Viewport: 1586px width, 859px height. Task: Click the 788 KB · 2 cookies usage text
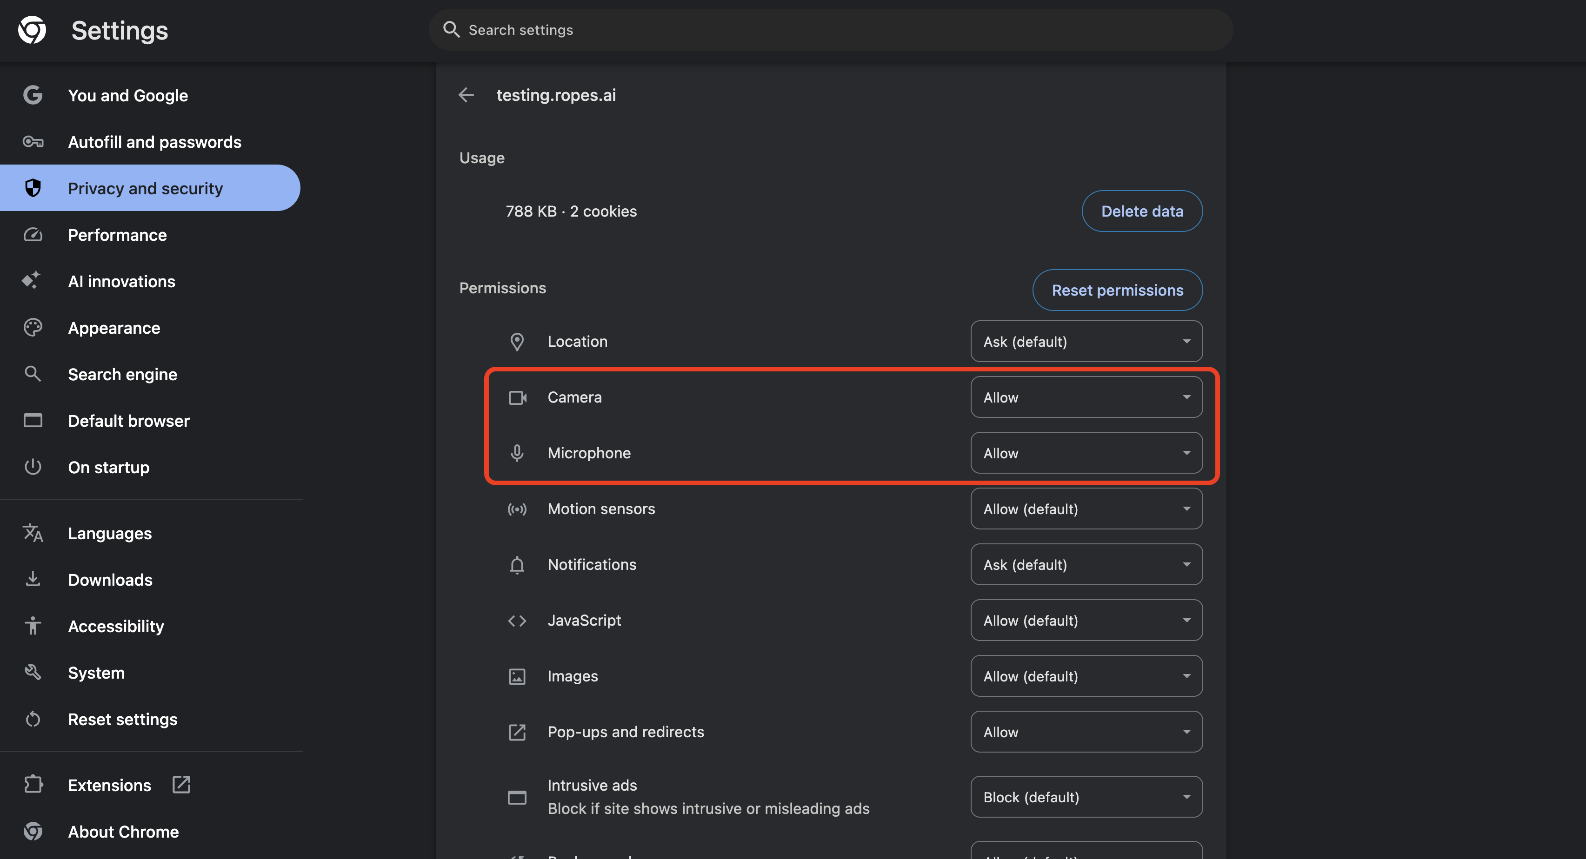571,211
